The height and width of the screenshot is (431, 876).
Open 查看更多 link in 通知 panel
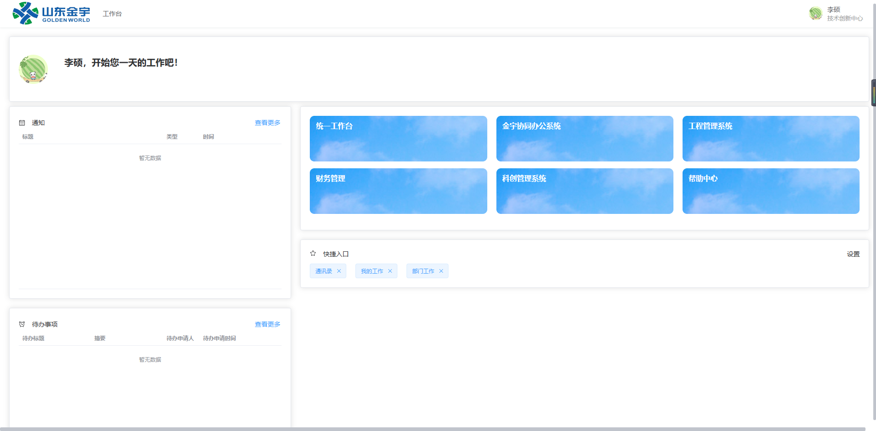(267, 123)
